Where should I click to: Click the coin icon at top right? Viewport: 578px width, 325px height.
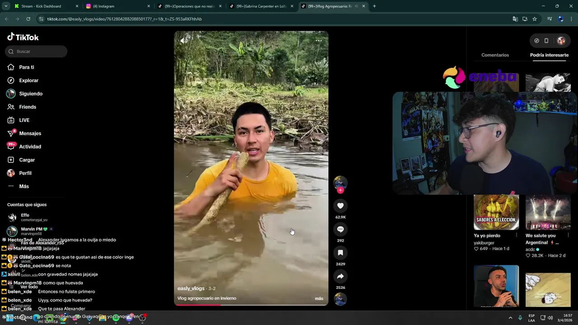pyautogui.click(x=536, y=41)
